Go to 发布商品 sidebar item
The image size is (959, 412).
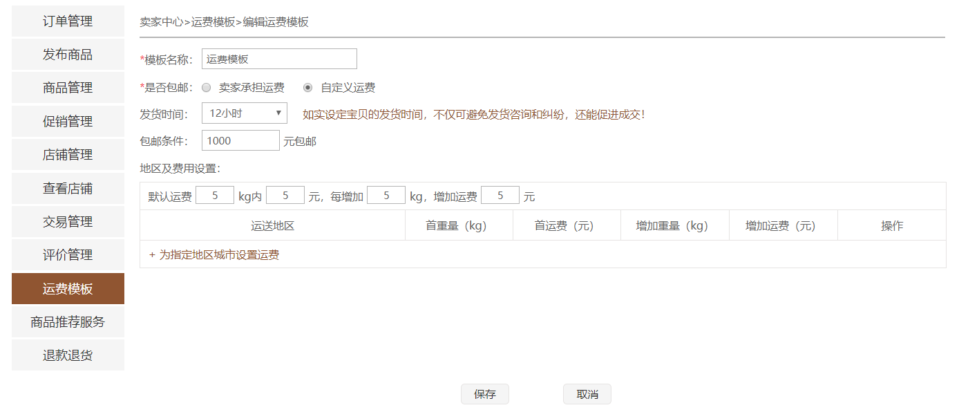pos(68,55)
